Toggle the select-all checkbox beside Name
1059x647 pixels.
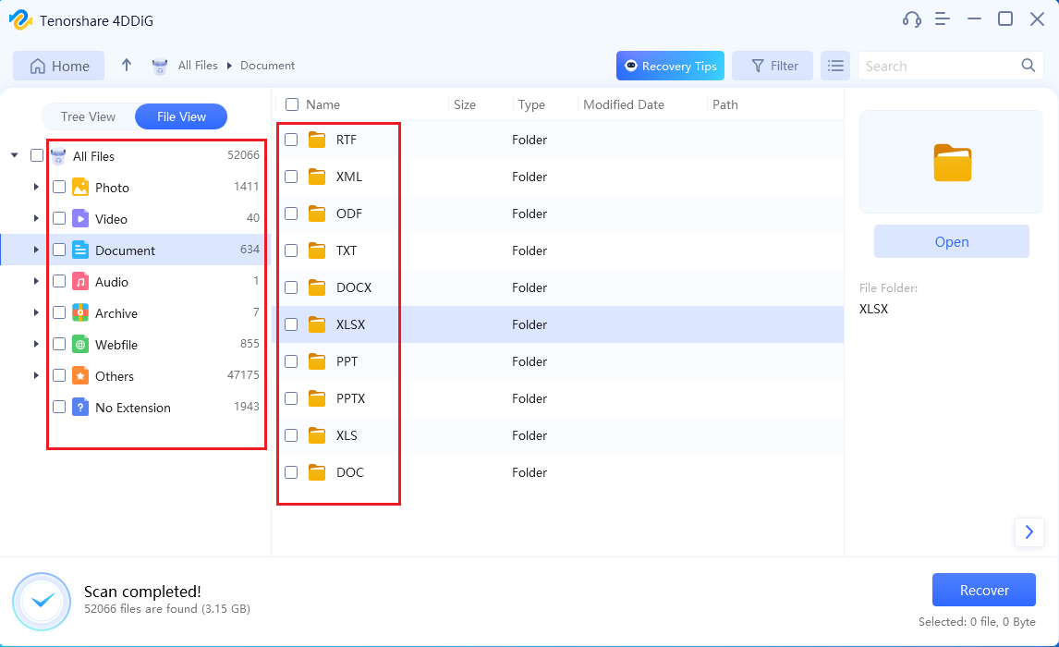[x=292, y=104]
